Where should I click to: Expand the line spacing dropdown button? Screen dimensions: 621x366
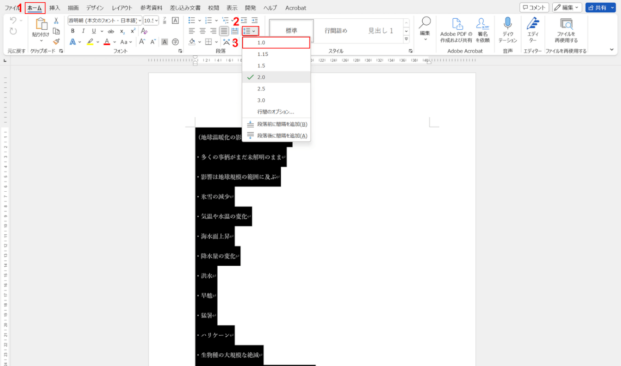(250, 31)
